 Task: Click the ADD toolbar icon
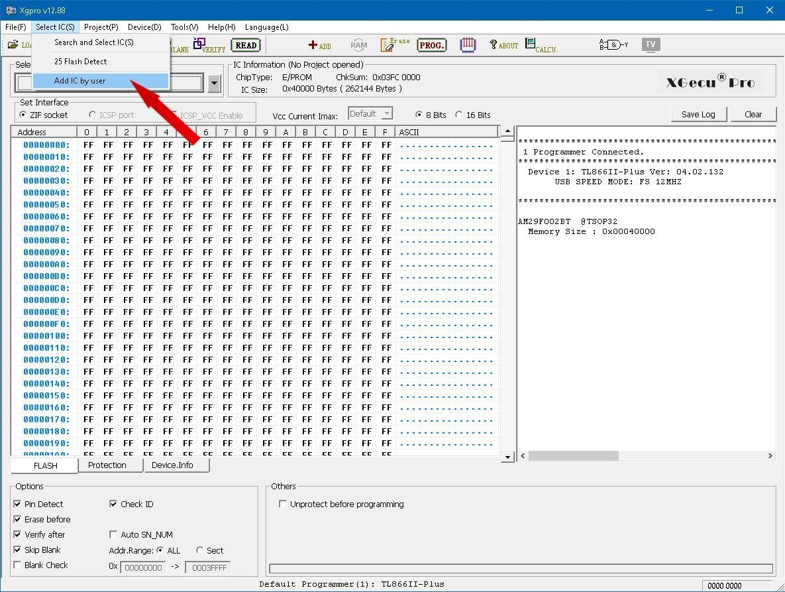(x=319, y=45)
